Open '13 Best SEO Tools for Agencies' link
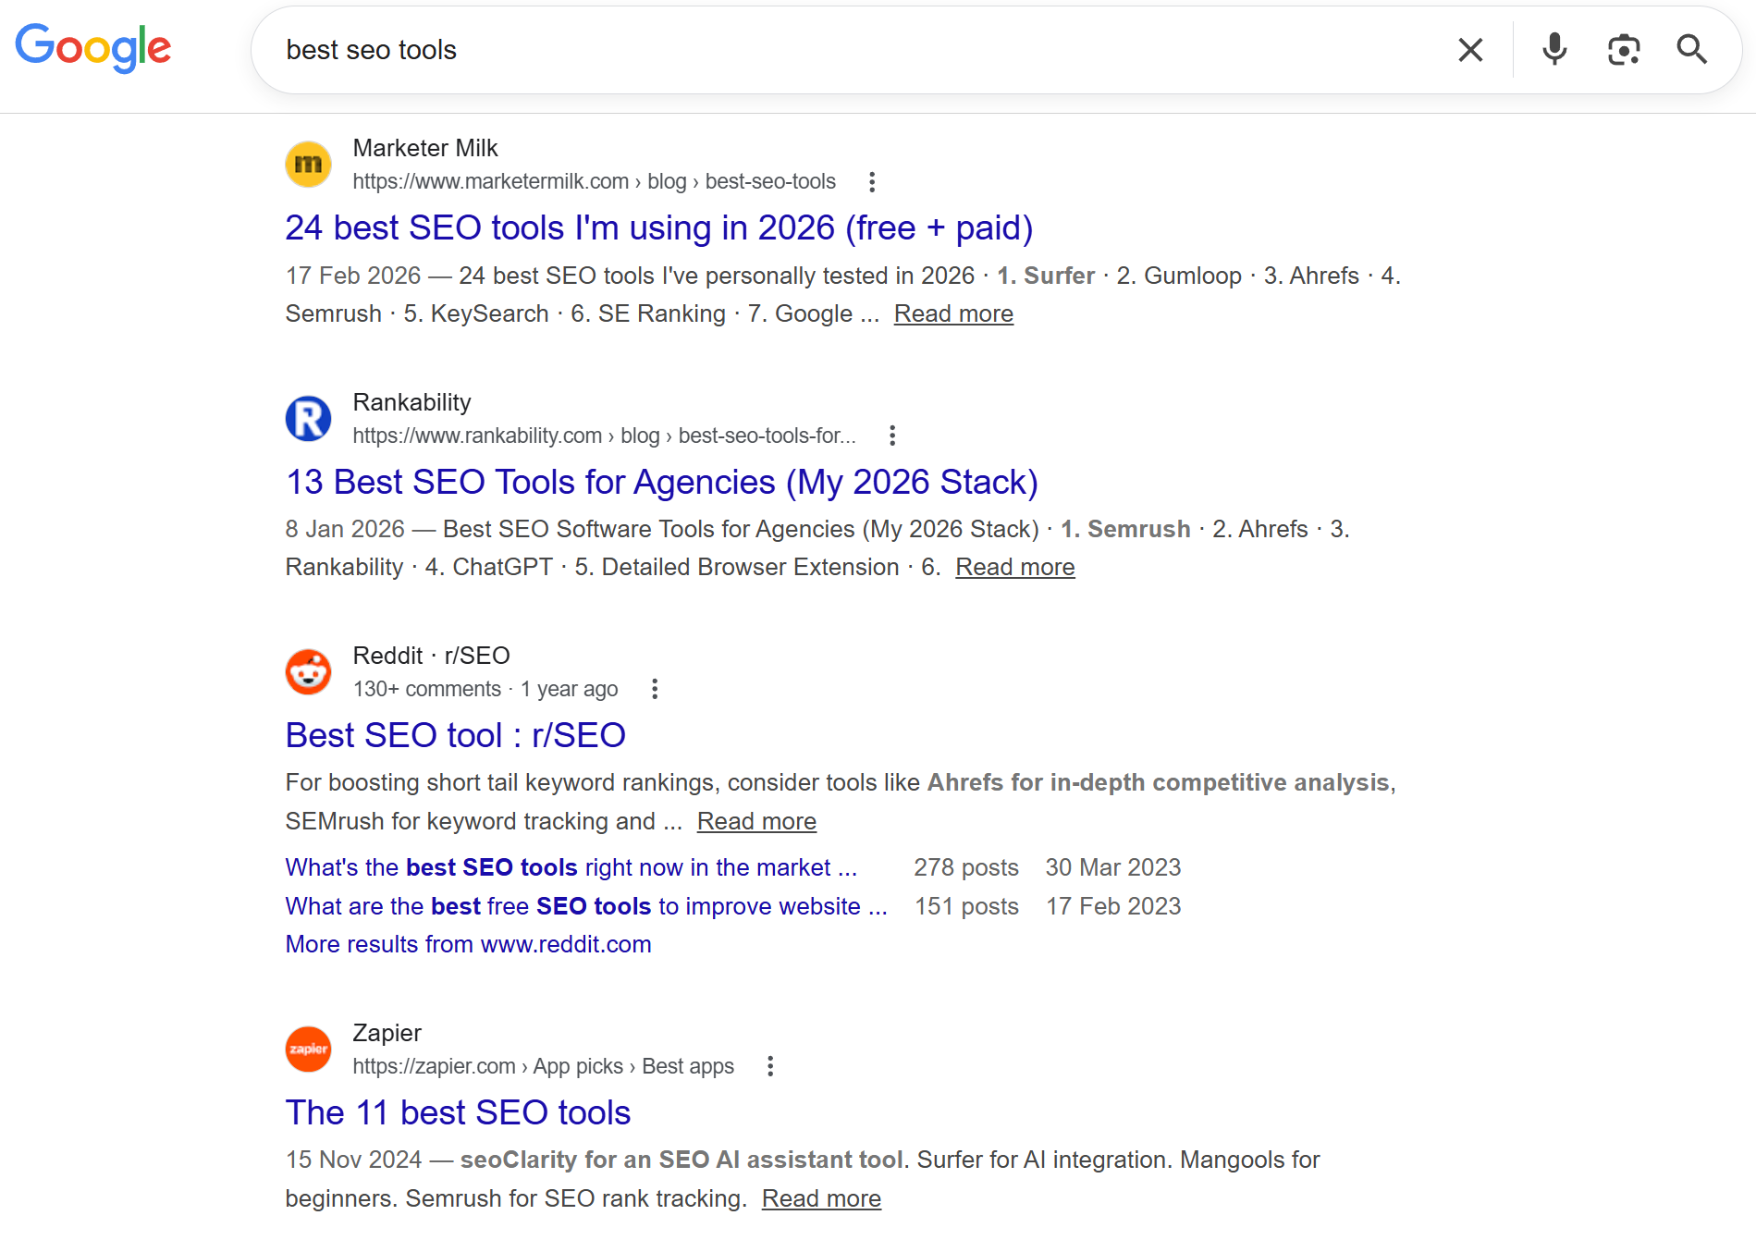Viewport: 1756px width, 1240px height. tap(661, 482)
